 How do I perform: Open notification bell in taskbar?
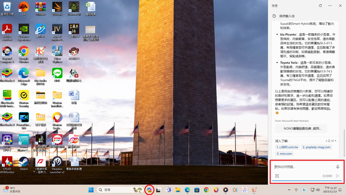340,190
